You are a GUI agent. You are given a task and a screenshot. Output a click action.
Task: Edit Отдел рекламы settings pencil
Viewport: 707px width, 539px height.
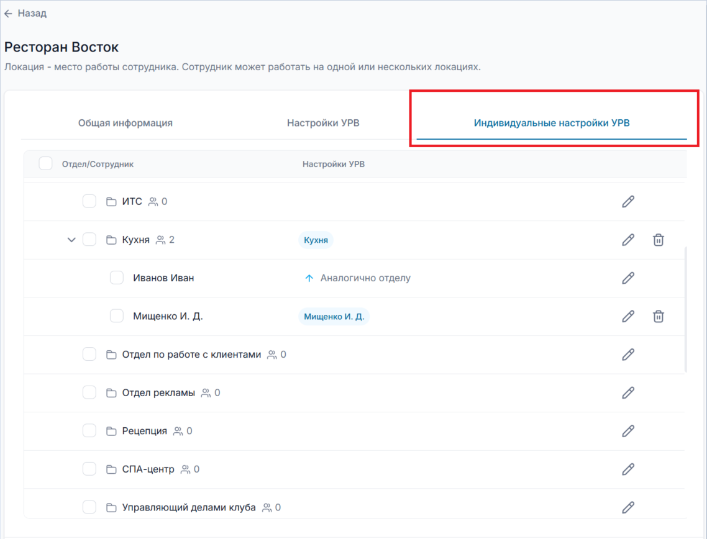[628, 393]
